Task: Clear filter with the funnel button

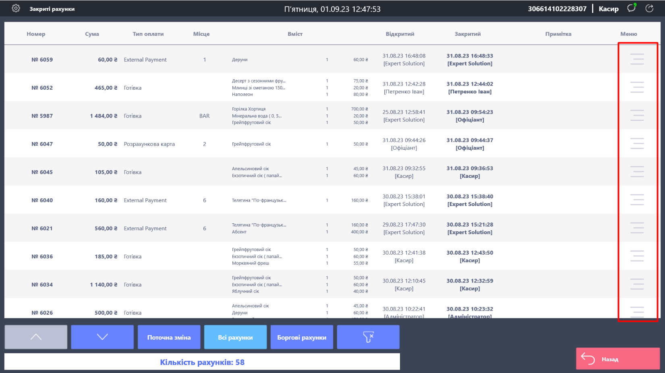Action: (368, 337)
